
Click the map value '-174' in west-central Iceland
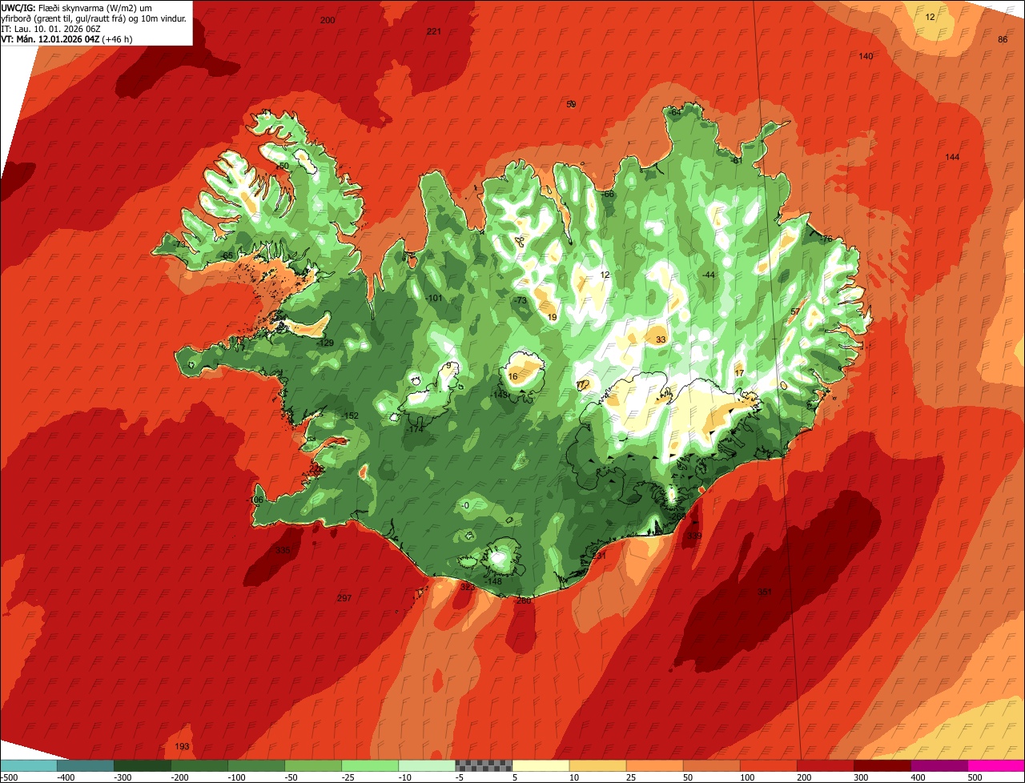(x=415, y=430)
